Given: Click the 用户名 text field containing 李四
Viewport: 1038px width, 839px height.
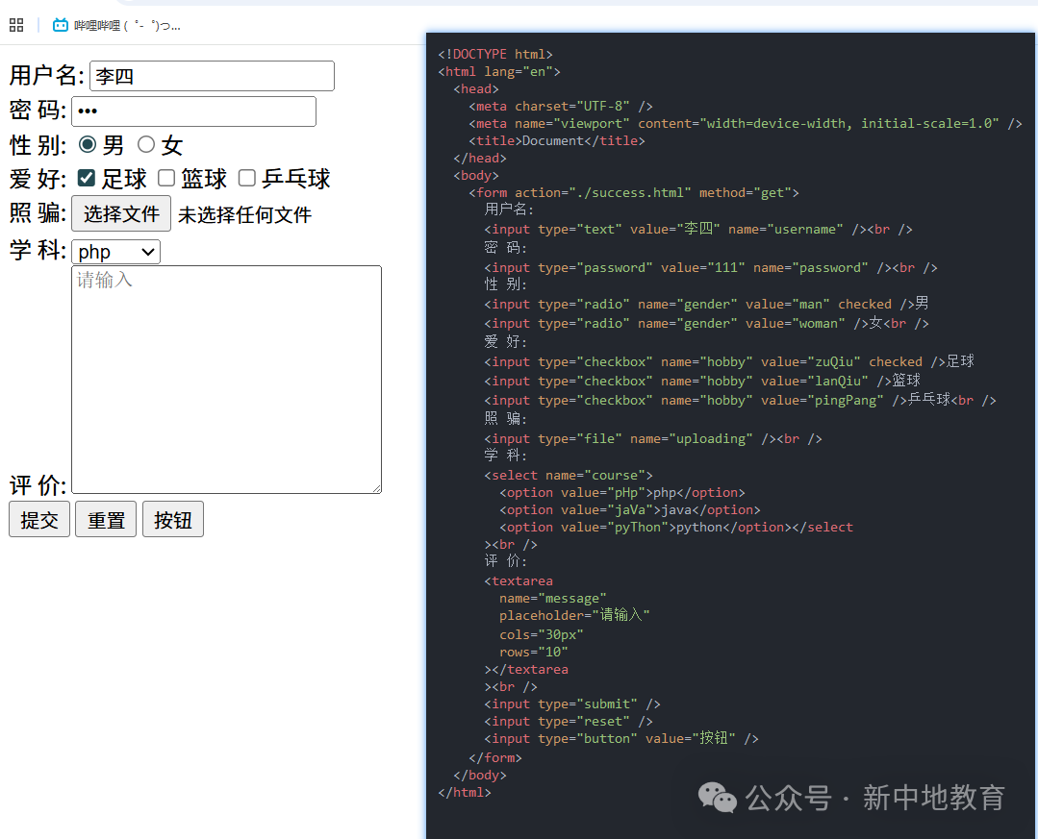Looking at the screenshot, I should pos(212,76).
